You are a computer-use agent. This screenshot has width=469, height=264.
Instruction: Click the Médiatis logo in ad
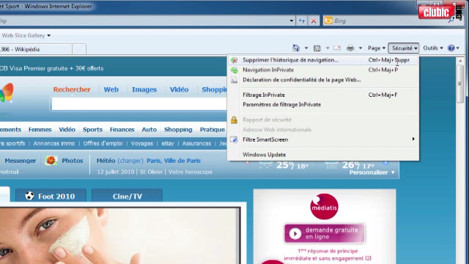click(324, 207)
